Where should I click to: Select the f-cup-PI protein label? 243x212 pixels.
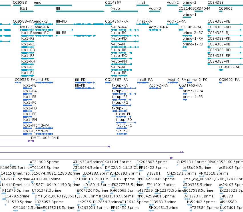(x=124, y=131)
